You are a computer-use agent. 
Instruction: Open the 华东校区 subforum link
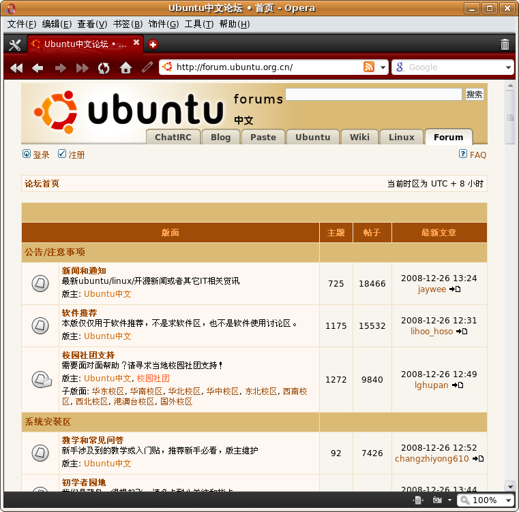coord(108,391)
